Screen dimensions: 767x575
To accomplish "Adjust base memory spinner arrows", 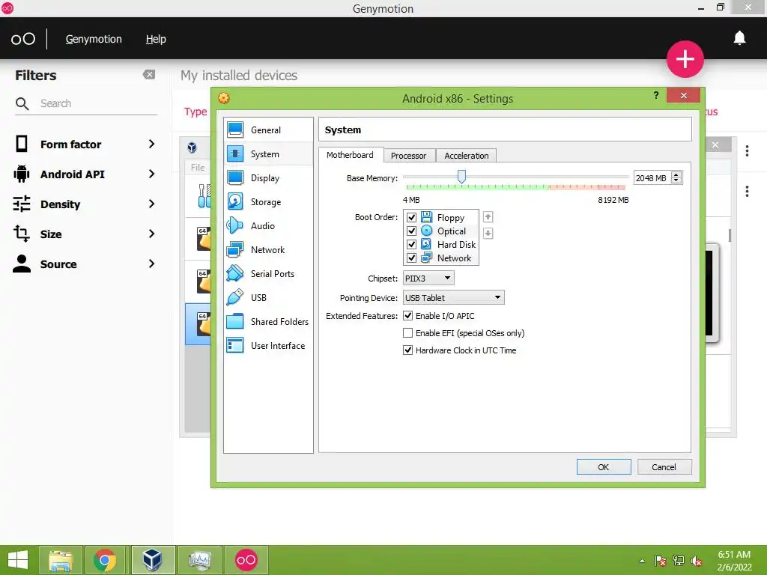I will [676, 177].
